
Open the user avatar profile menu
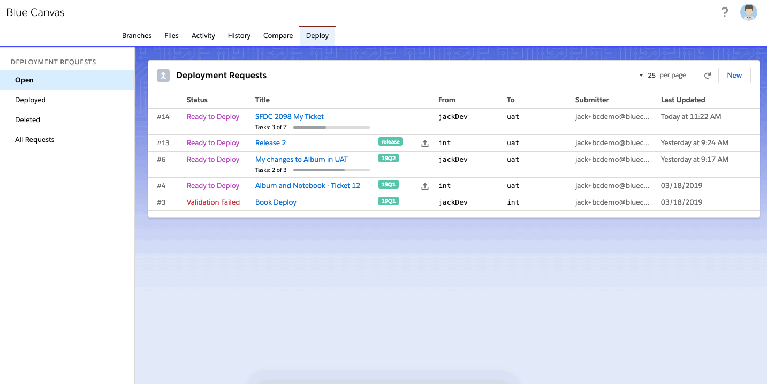click(749, 12)
